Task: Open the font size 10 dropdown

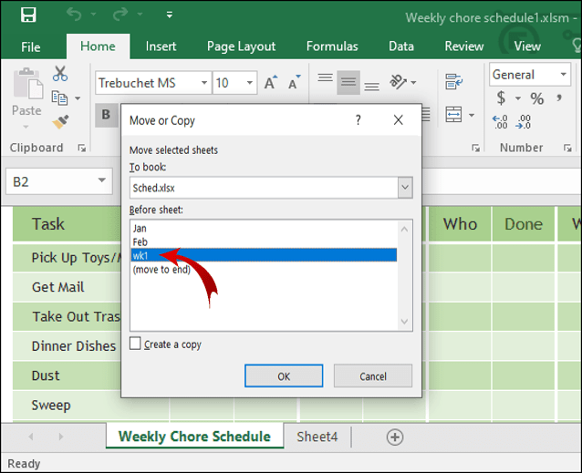Action: click(x=250, y=83)
